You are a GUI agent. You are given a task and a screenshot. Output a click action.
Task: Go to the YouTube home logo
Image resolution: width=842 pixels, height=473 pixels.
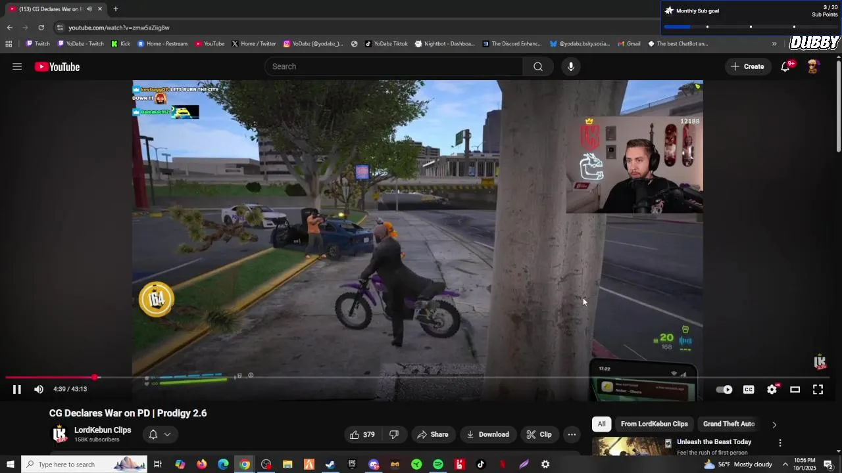[x=57, y=66]
